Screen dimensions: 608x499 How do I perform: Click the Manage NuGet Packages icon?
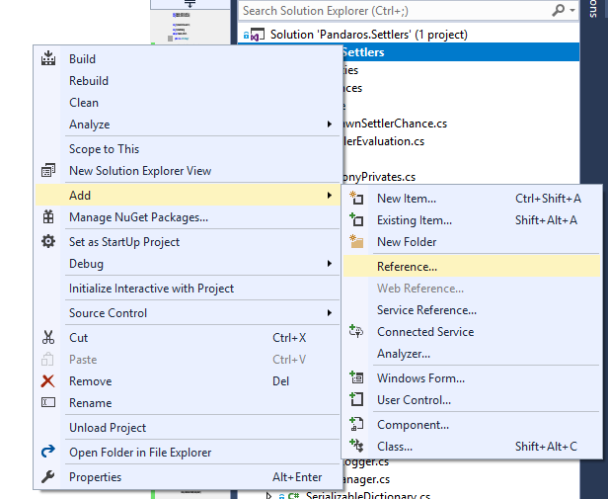(48, 217)
